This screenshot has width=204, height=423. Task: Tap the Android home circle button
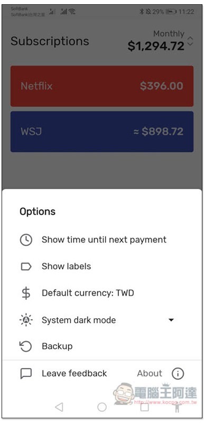tap(102, 407)
